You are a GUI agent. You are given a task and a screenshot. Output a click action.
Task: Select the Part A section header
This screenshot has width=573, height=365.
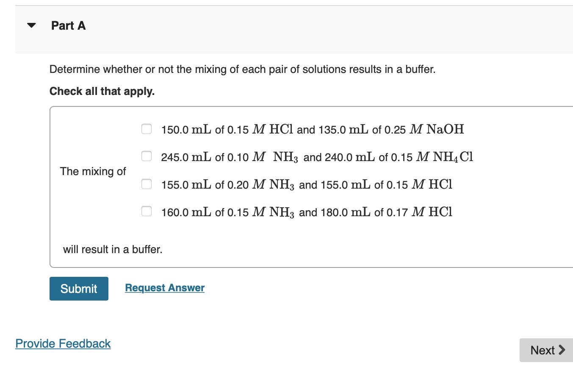68,25
